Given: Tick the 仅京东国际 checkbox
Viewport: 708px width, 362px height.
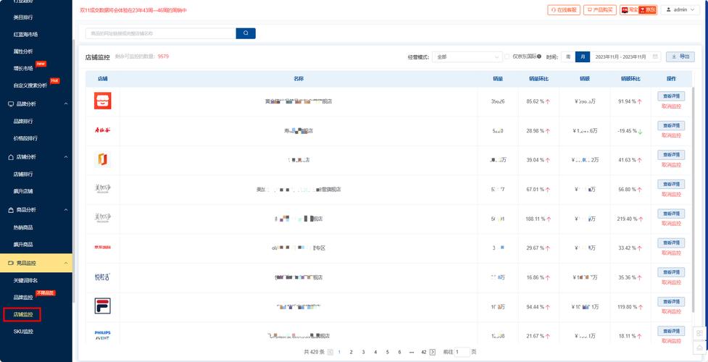Looking at the screenshot, I should [x=507, y=57].
